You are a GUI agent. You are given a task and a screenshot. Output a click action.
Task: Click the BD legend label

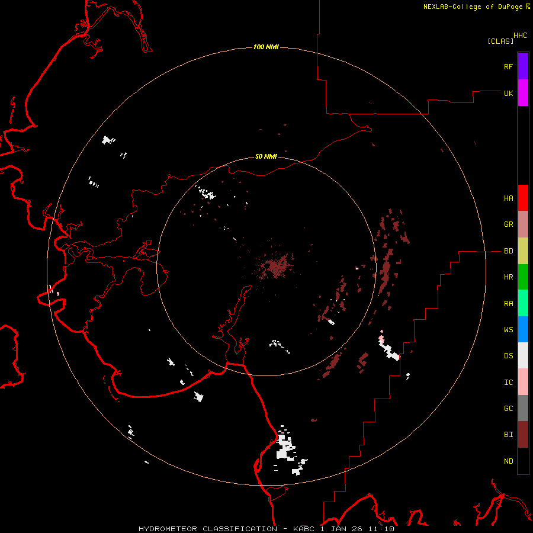point(508,251)
